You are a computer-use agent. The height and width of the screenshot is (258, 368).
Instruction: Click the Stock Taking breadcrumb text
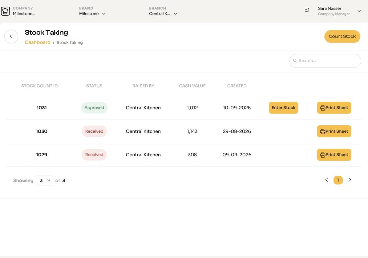point(70,42)
